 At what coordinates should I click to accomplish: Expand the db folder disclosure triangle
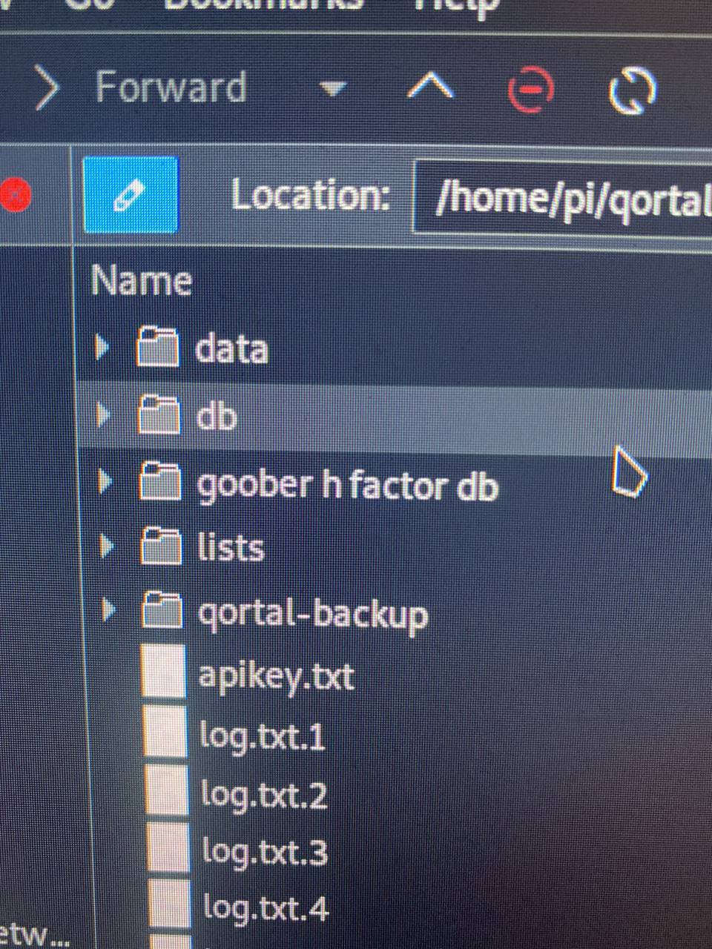(x=104, y=414)
